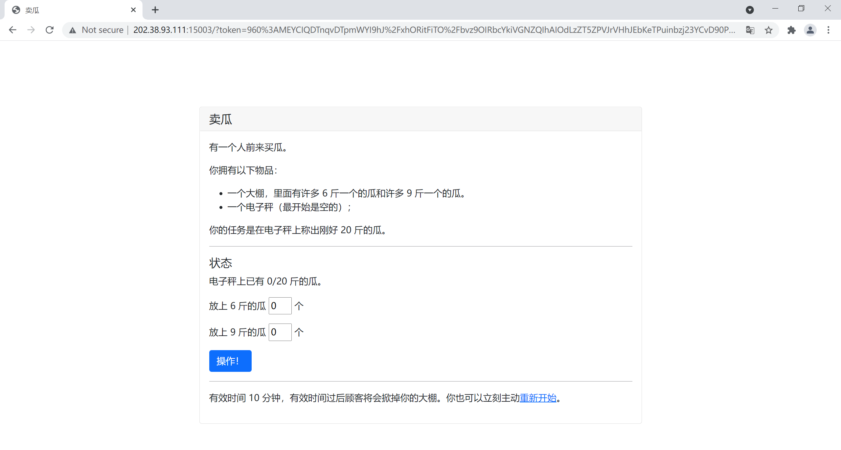
Task: Close the Chrome window
Action: point(827,9)
